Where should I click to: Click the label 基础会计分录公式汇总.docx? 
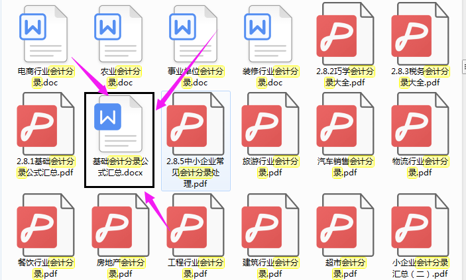point(121,167)
